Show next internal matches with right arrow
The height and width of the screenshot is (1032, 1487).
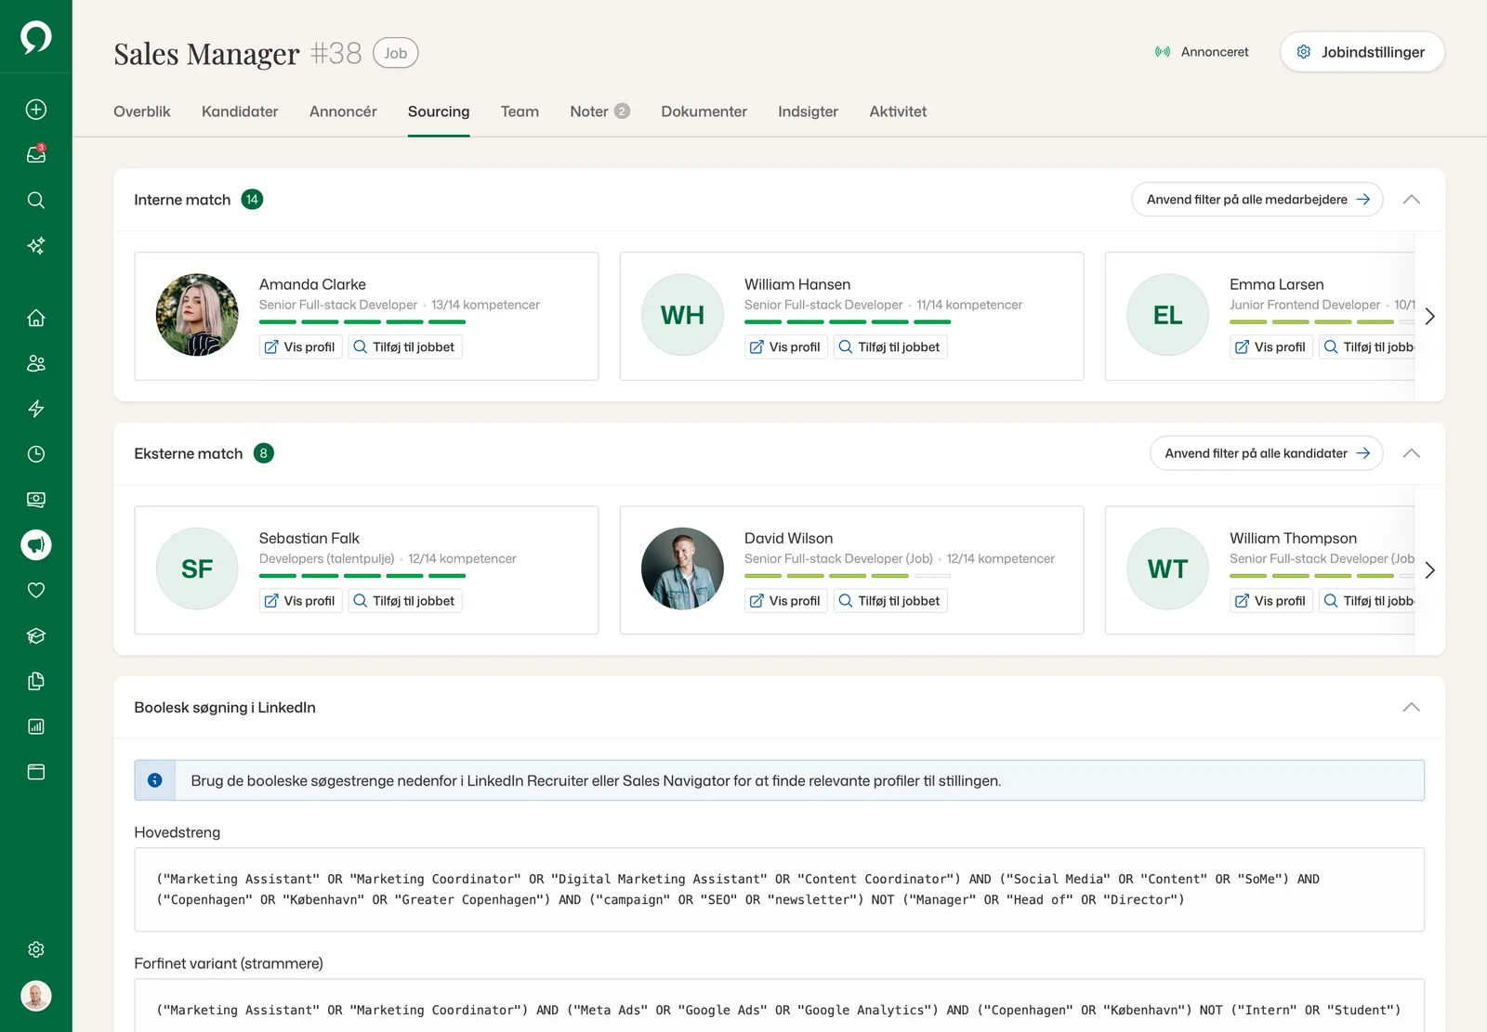[1429, 317]
